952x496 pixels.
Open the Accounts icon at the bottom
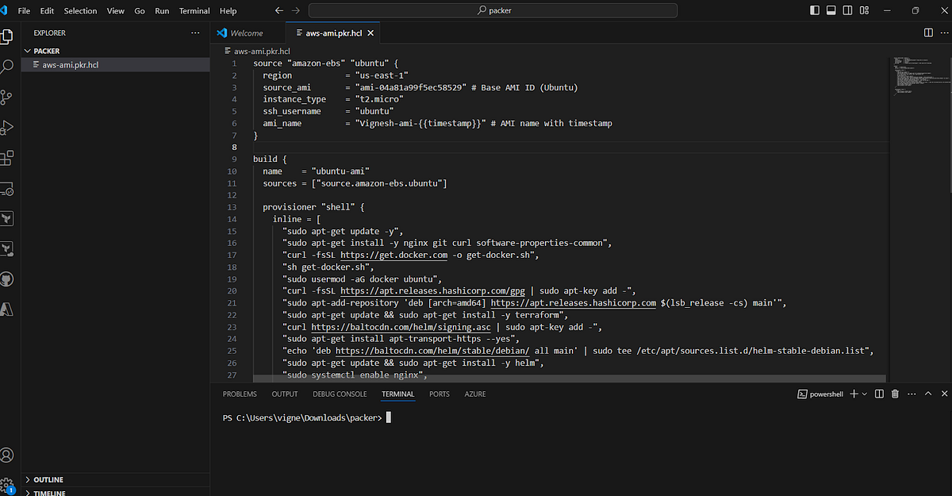(x=7, y=455)
